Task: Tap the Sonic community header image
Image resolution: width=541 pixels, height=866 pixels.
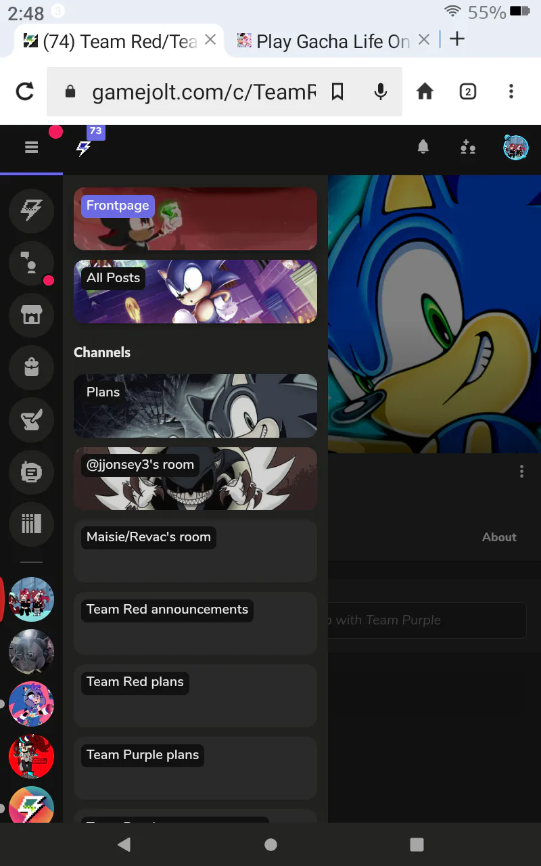Action: [434, 315]
